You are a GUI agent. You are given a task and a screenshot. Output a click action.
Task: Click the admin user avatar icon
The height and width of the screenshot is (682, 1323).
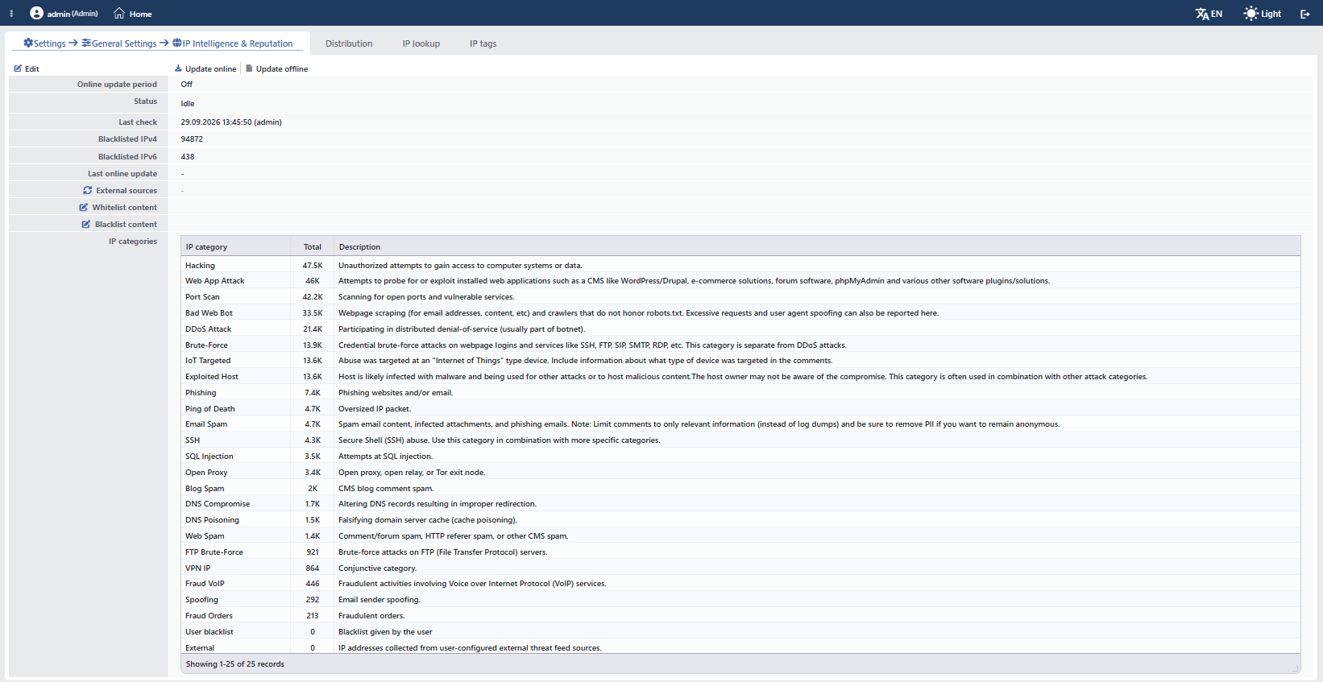click(x=36, y=13)
